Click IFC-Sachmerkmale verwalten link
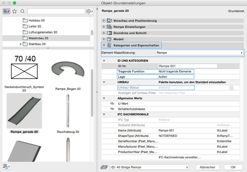The width and height of the screenshot is (247, 172). coord(179,157)
